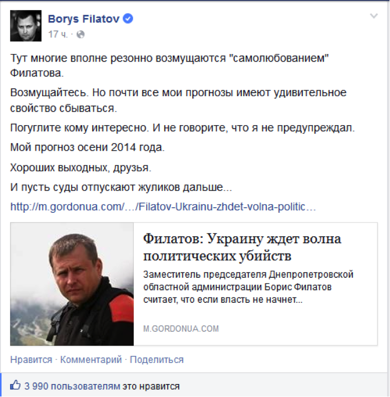390x397 pixels.
Task: Click the M.GORDONUA.COM source label
Action: [181, 329]
